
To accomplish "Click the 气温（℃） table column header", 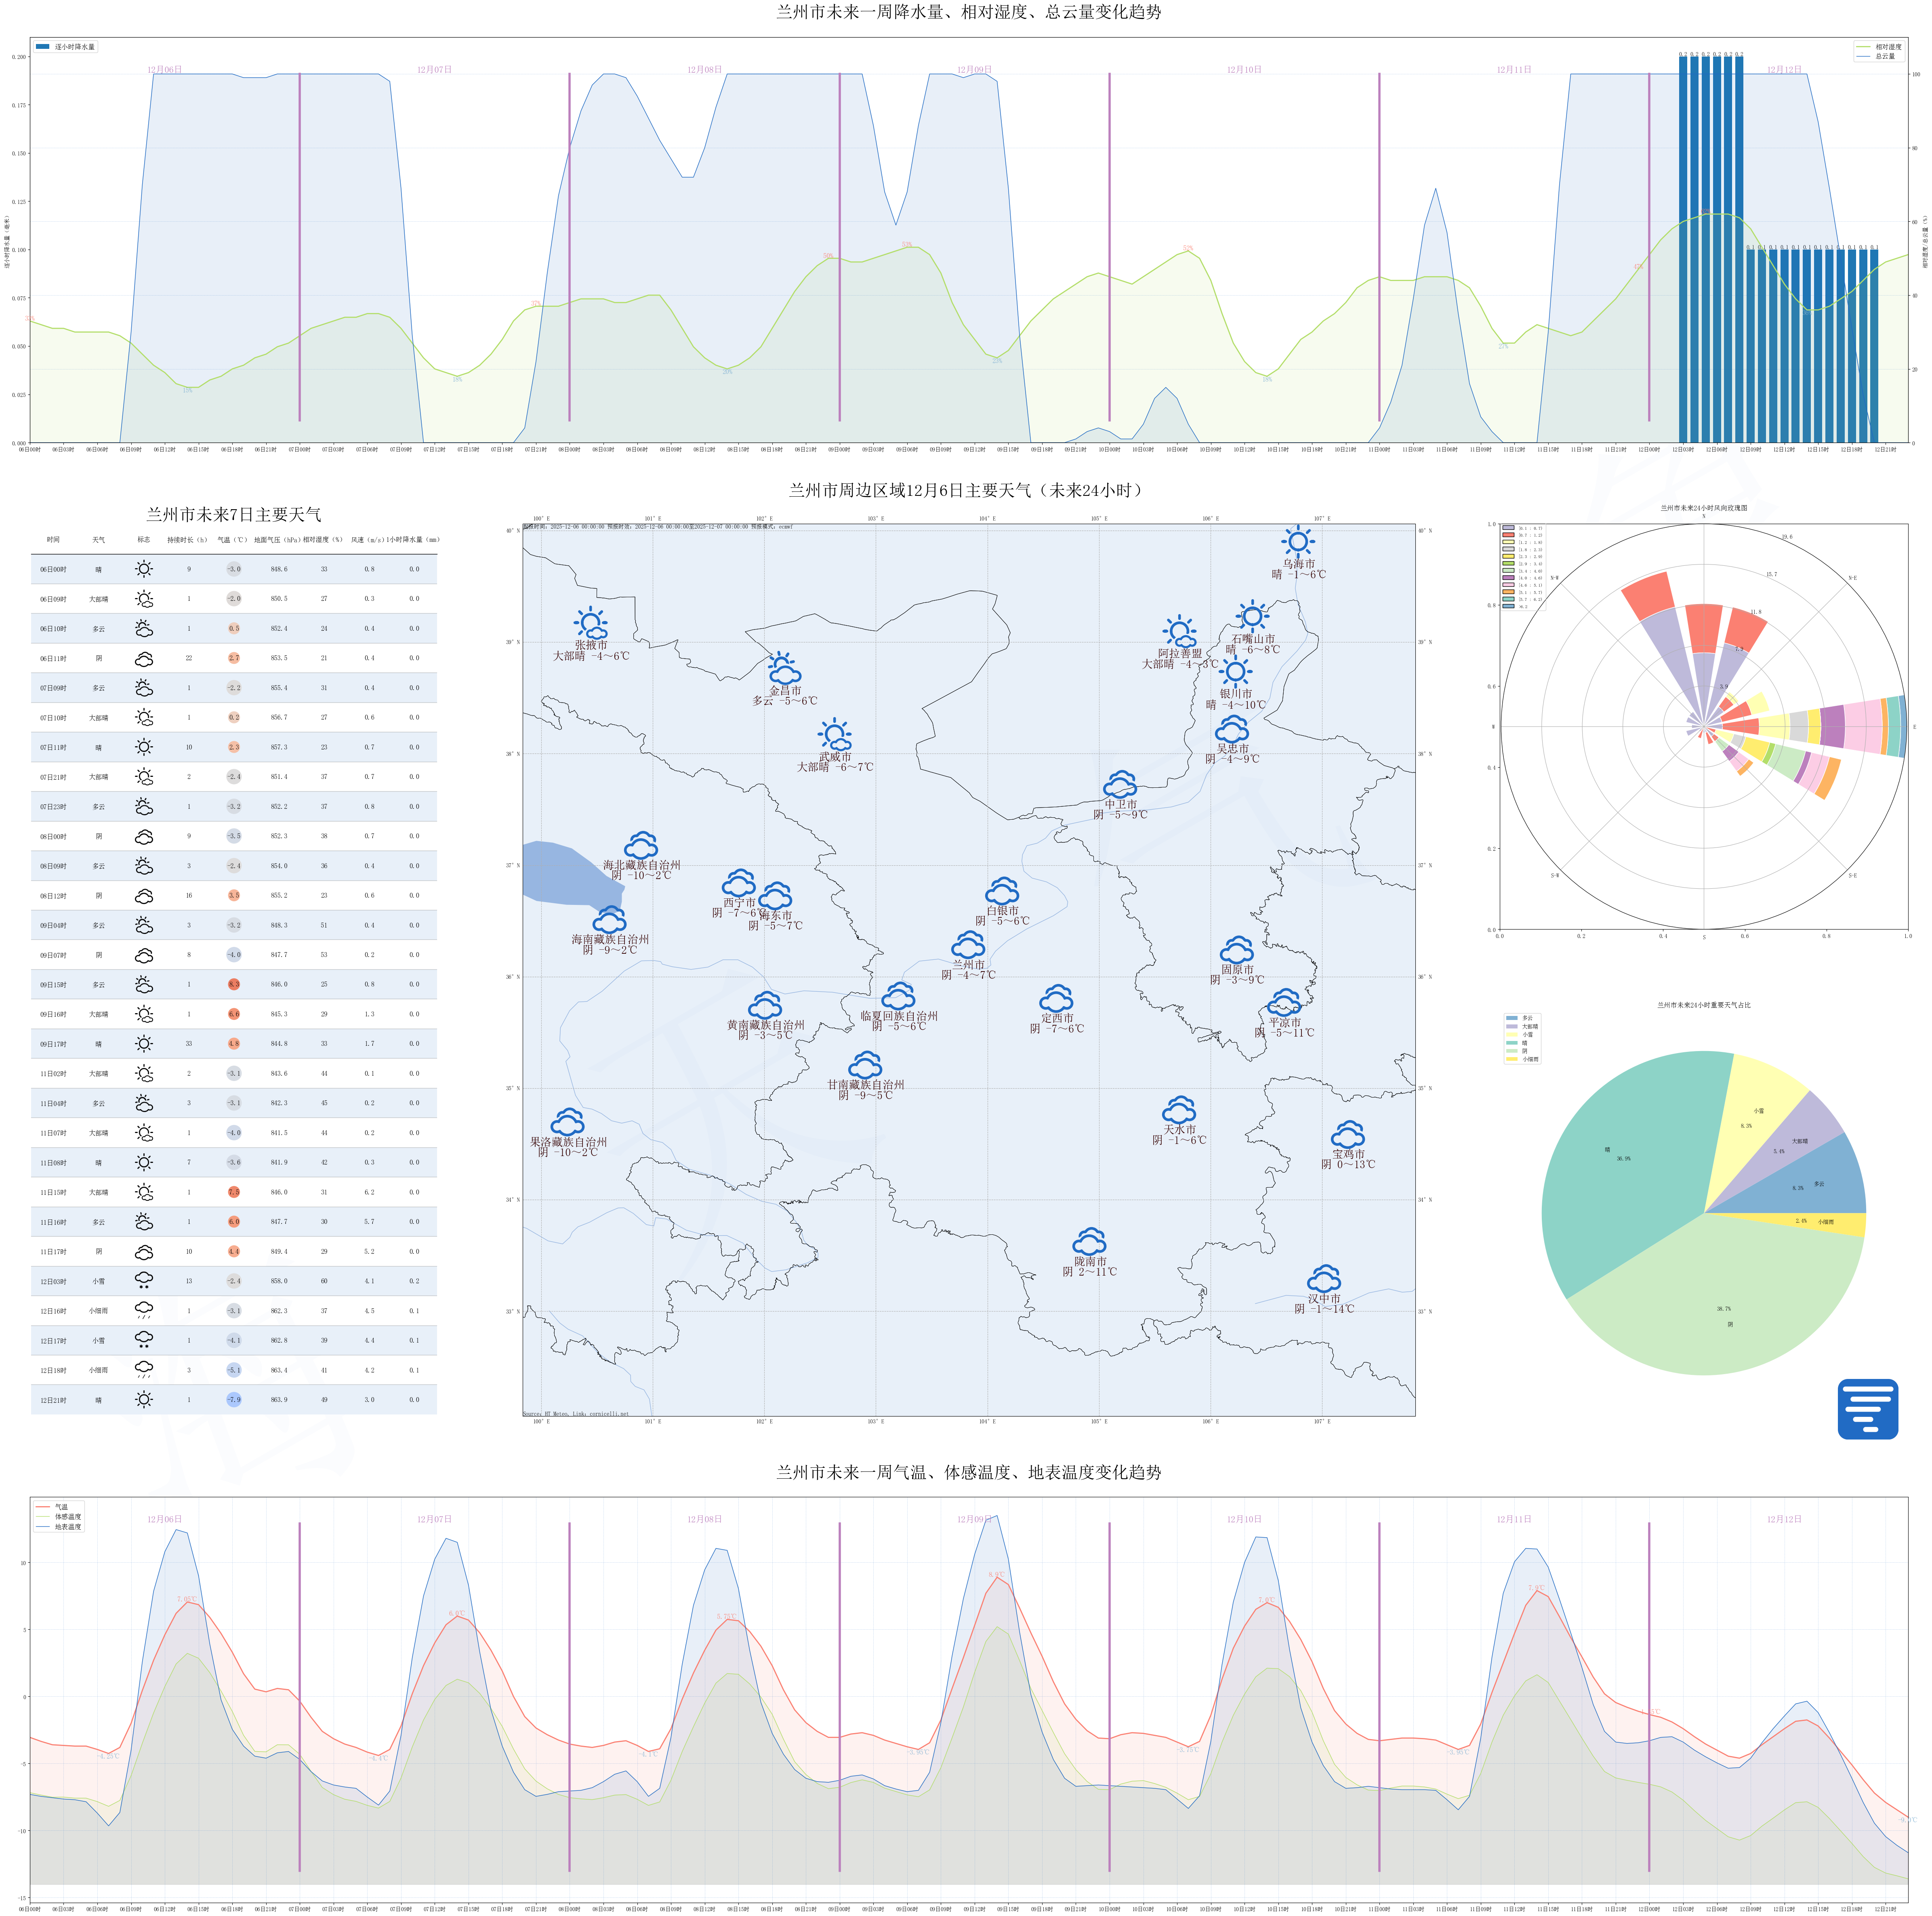I will point(232,540).
